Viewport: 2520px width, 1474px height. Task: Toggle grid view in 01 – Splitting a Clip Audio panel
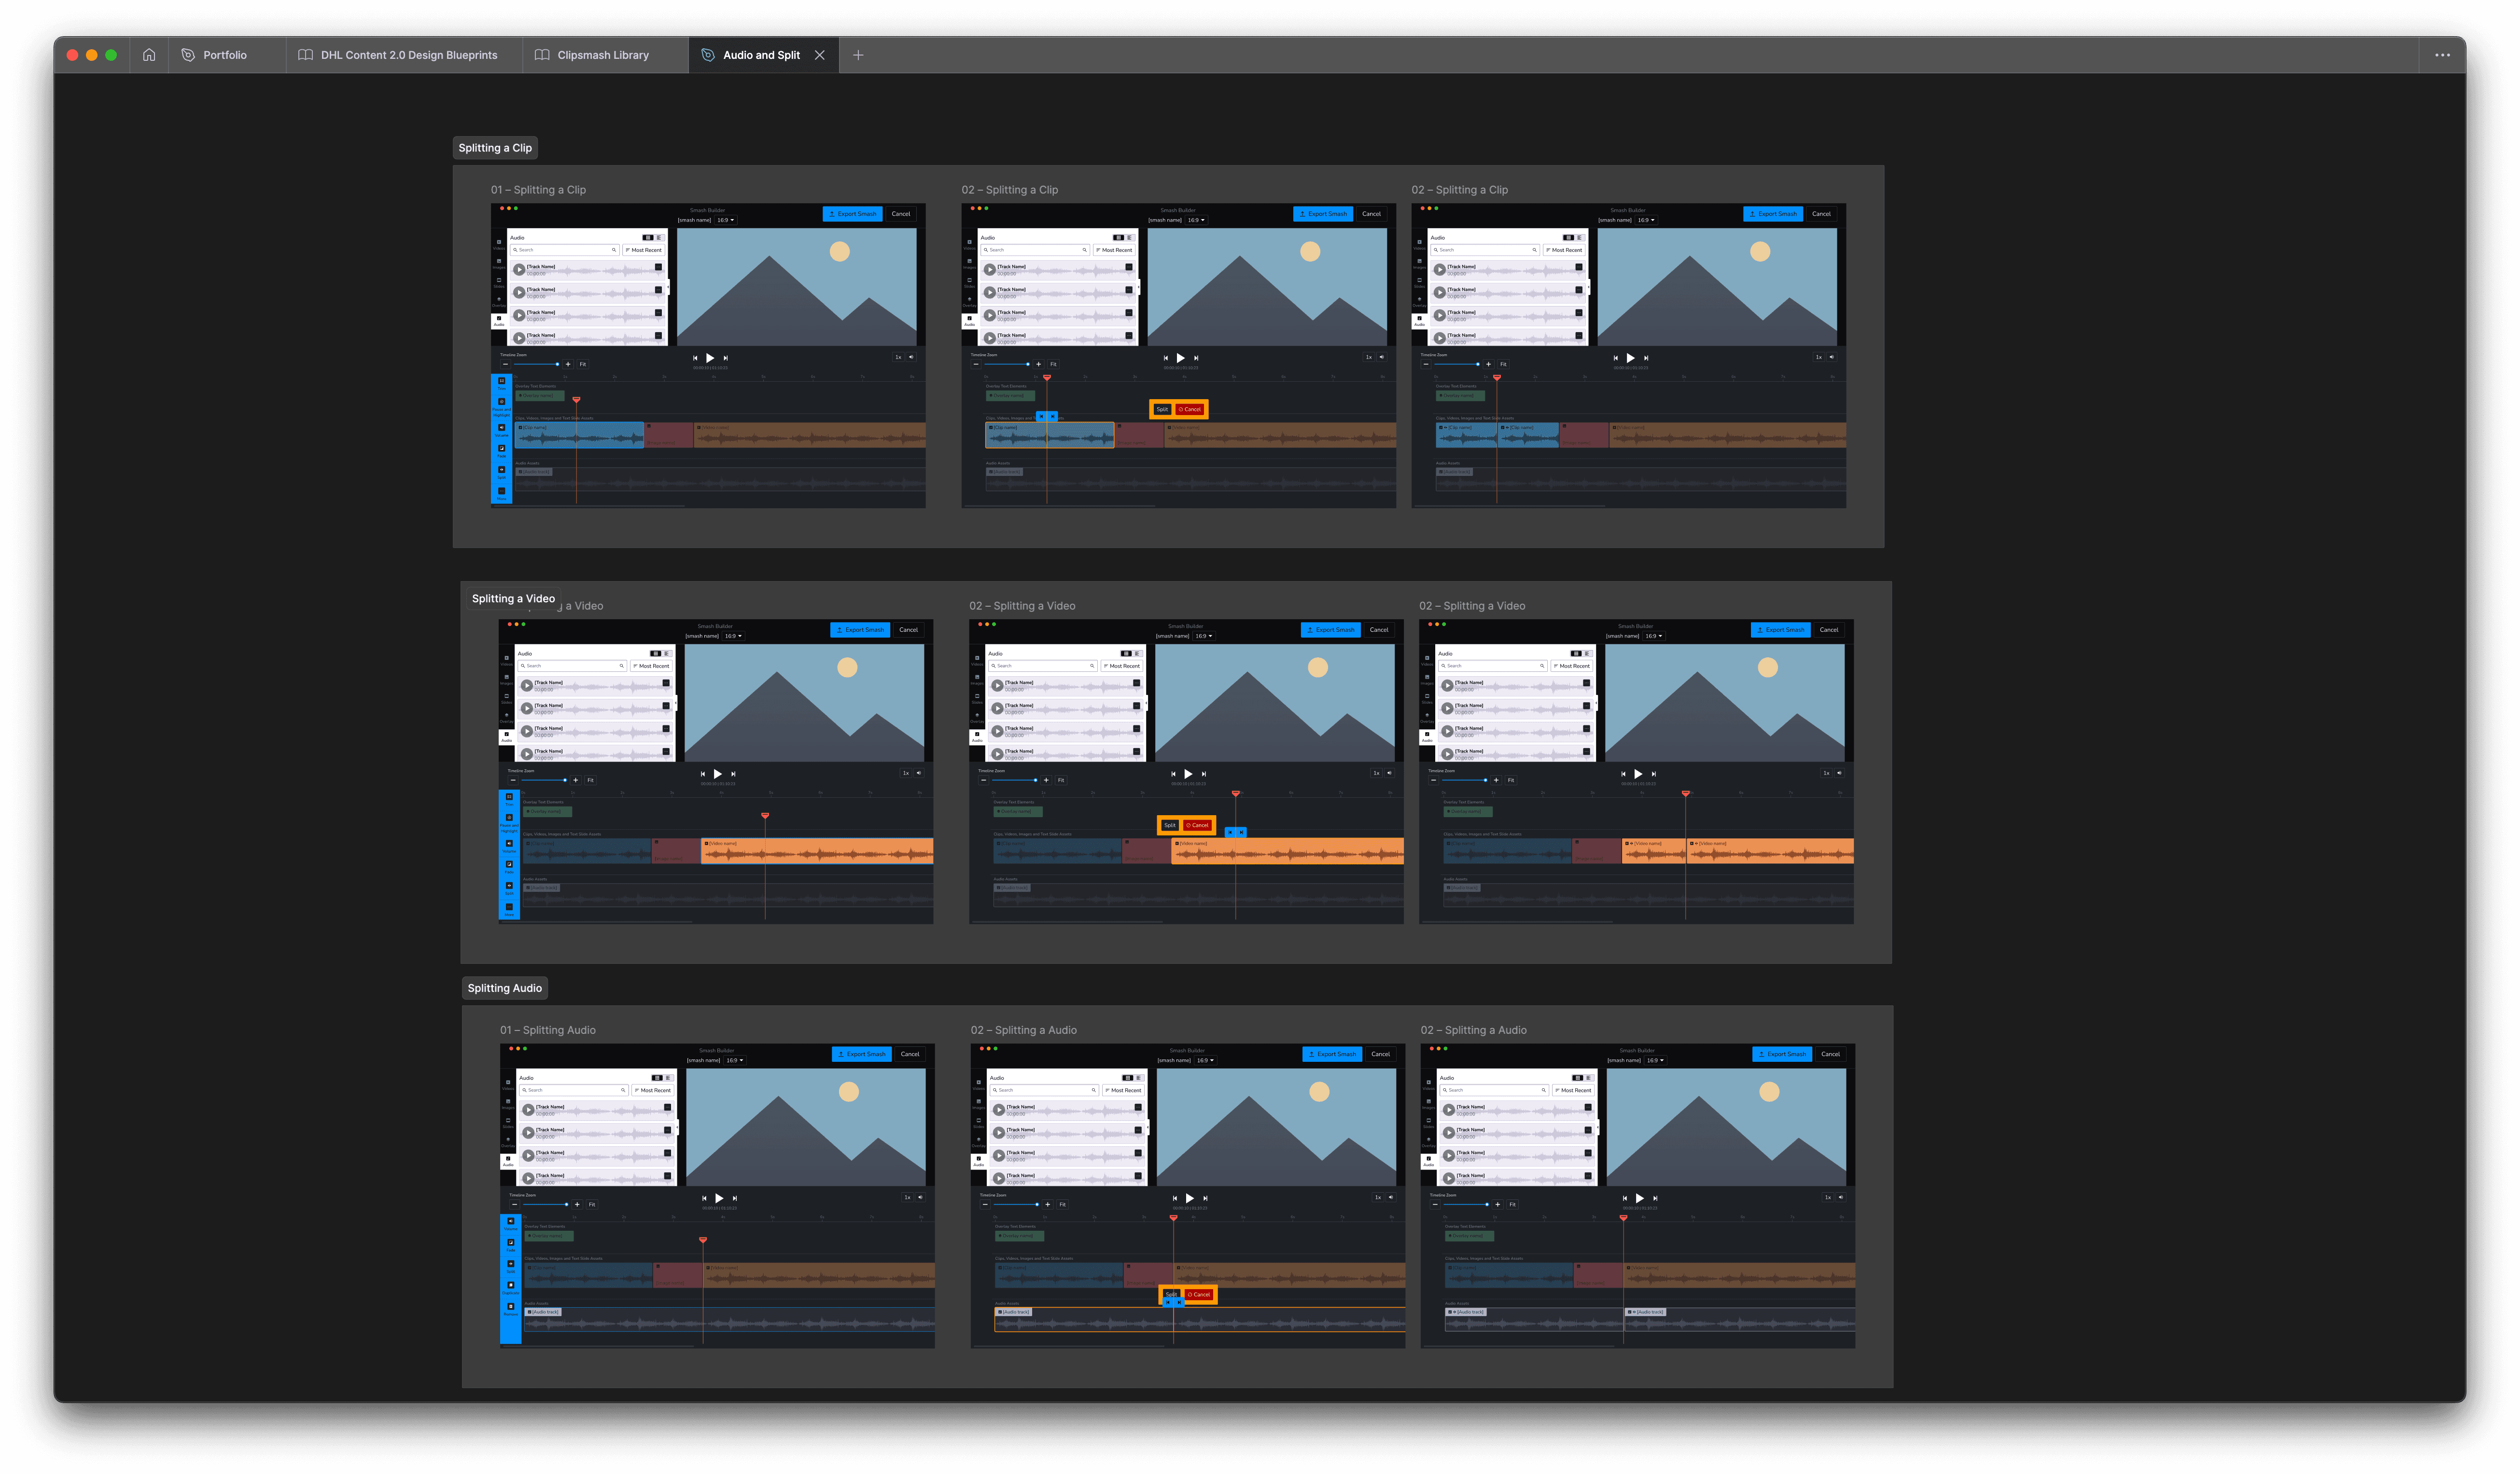tap(647, 238)
